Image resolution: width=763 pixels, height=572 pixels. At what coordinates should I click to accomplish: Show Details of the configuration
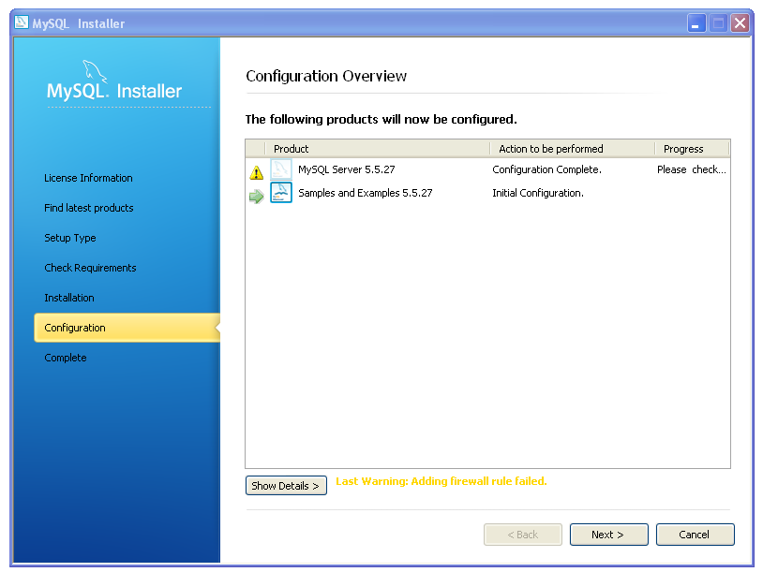pos(286,486)
